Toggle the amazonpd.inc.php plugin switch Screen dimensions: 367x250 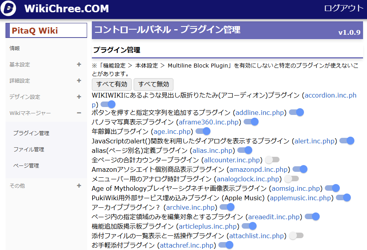(x=300, y=169)
